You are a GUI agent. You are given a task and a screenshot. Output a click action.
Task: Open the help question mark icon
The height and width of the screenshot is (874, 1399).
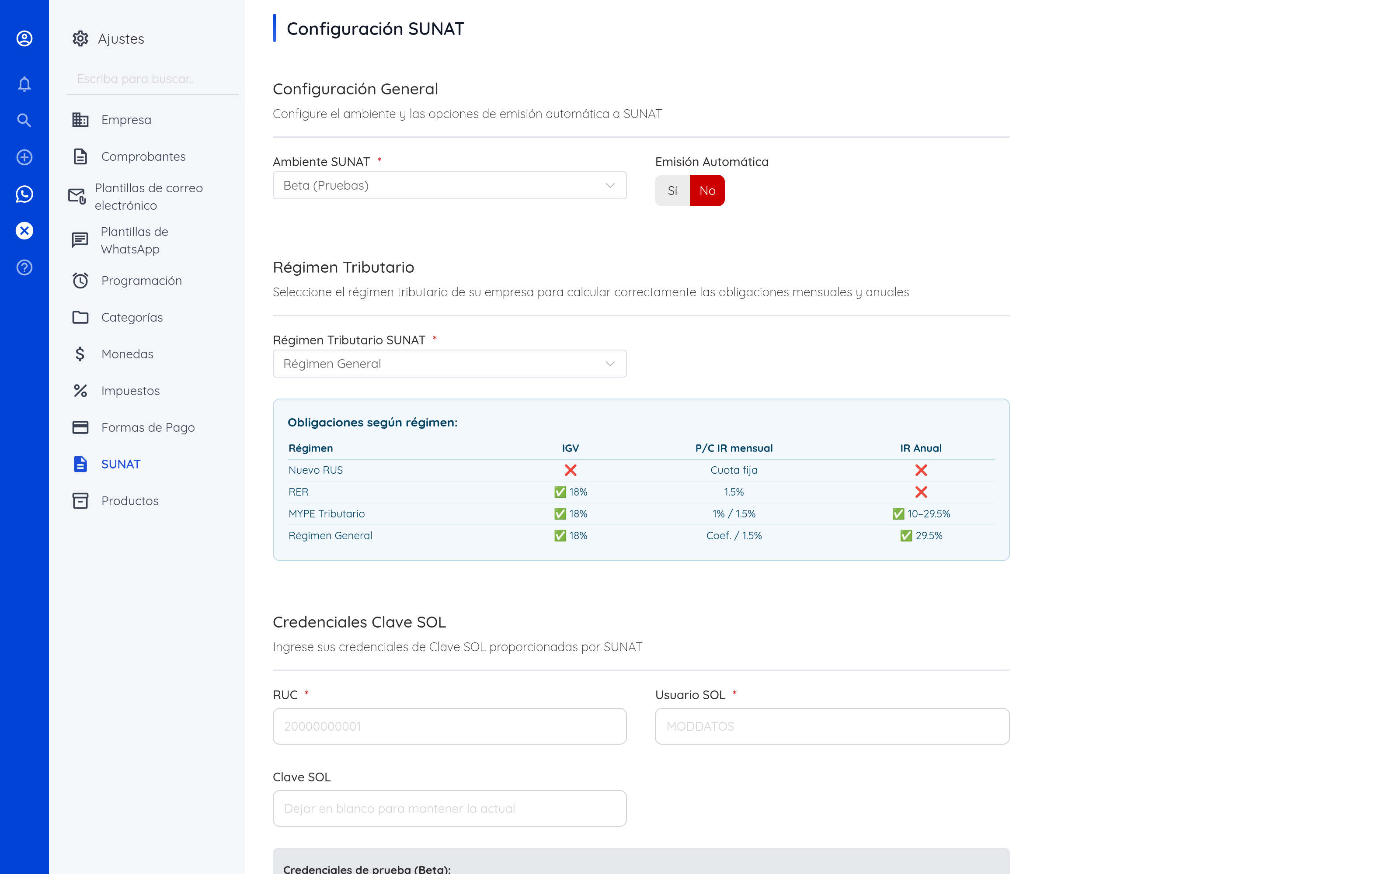[24, 267]
